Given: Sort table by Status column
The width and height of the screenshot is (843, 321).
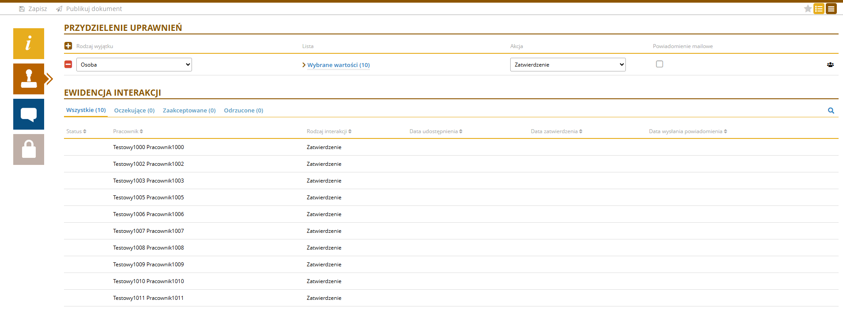Looking at the screenshot, I should tap(76, 131).
